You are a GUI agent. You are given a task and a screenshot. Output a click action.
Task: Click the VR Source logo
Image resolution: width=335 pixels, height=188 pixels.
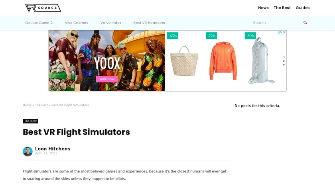(x=43, y=8)
